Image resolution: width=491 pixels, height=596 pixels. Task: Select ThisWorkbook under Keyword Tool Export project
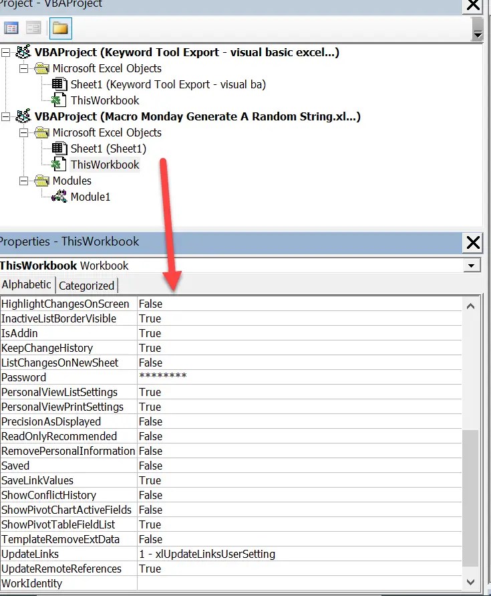pos(105,100)
